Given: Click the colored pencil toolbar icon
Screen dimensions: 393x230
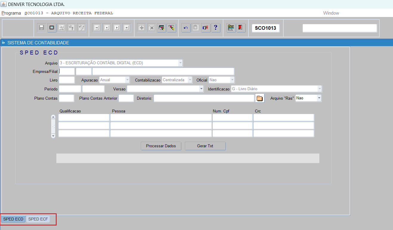Looking at the screenshot, I should point(171,28).
